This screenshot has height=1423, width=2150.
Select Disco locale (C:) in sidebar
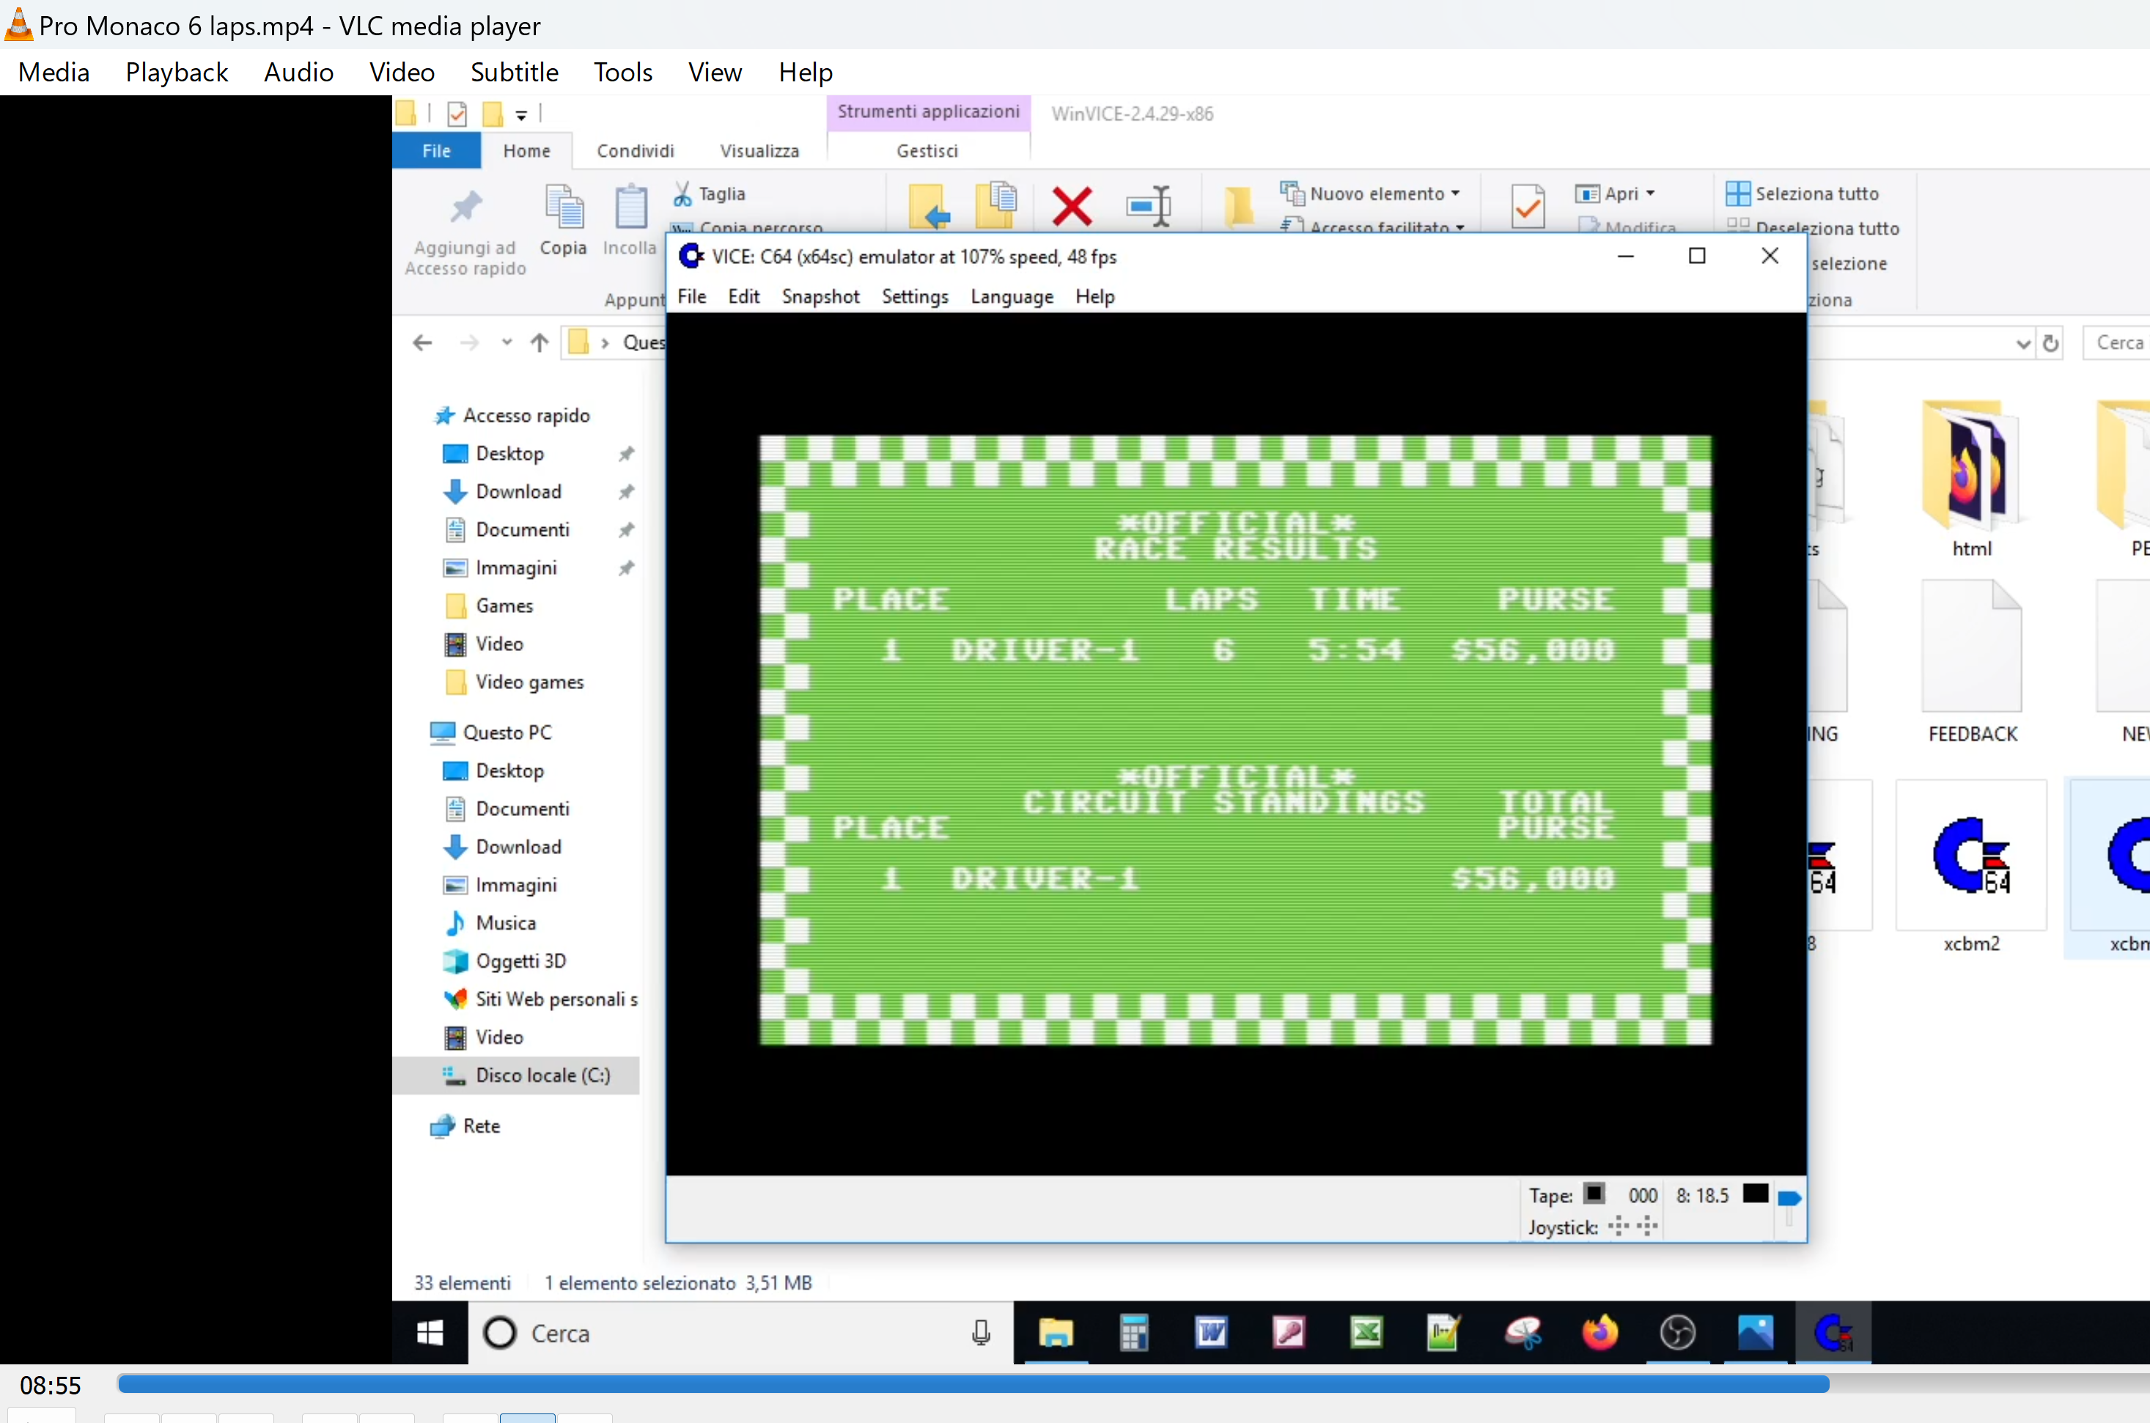point(542,1075)
